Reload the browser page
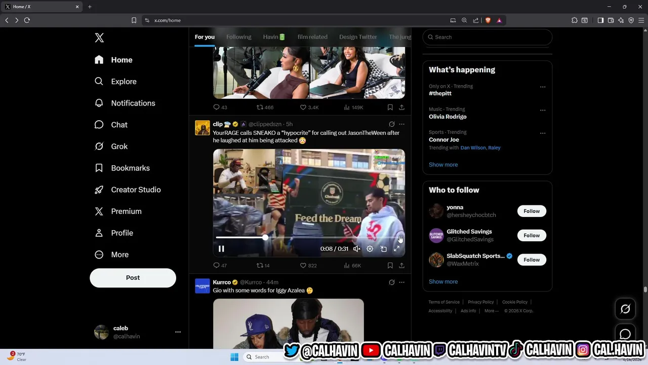This screenshot has height=365, width=648. pyautogui.click(x=27, y=20)
